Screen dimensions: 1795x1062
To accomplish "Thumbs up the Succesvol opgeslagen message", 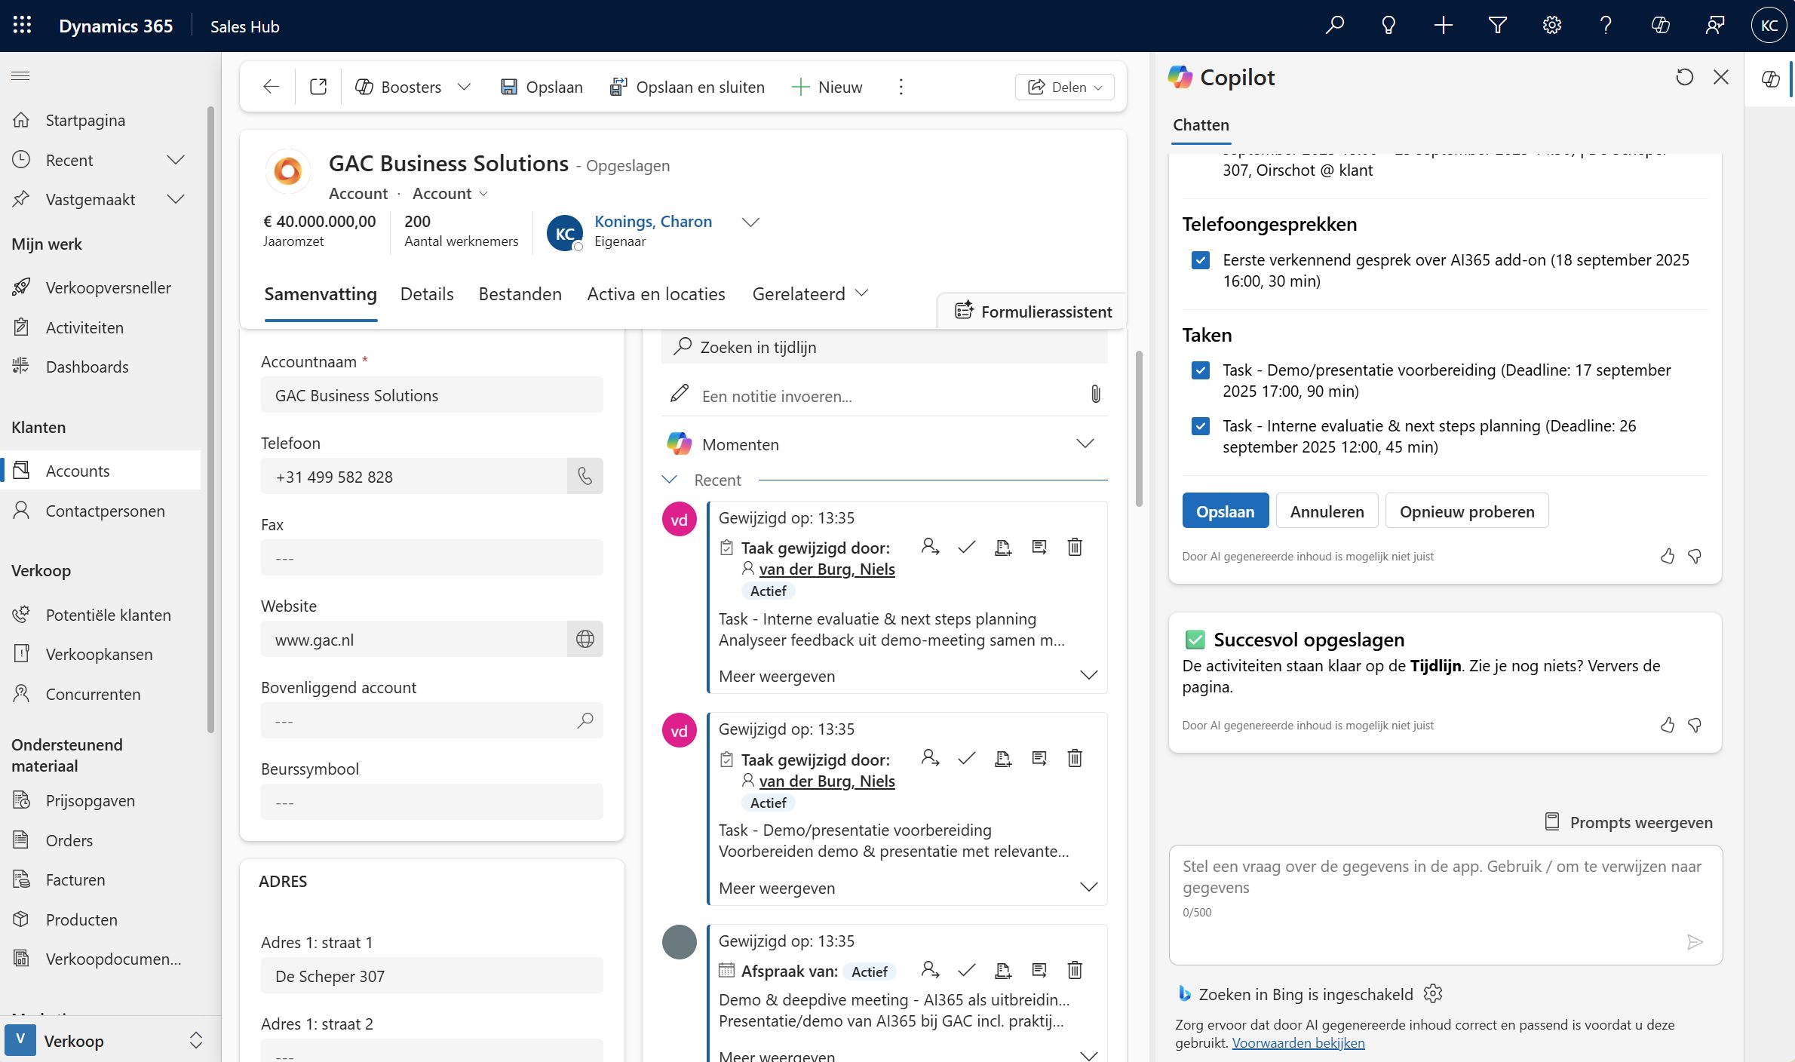I will pos(1667,725).
